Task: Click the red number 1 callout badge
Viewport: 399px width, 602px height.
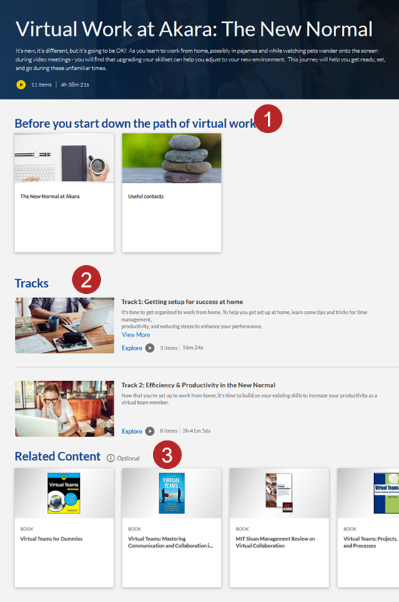Action: pyautogui.click(x=268, y=119)
